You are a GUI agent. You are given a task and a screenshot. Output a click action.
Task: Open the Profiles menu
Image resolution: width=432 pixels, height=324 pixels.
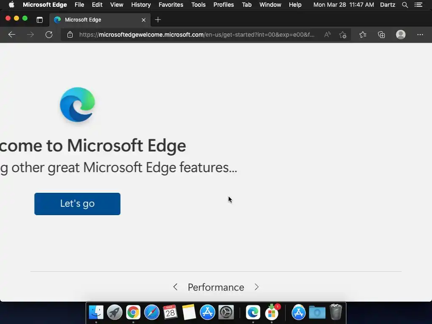(224, 5)
